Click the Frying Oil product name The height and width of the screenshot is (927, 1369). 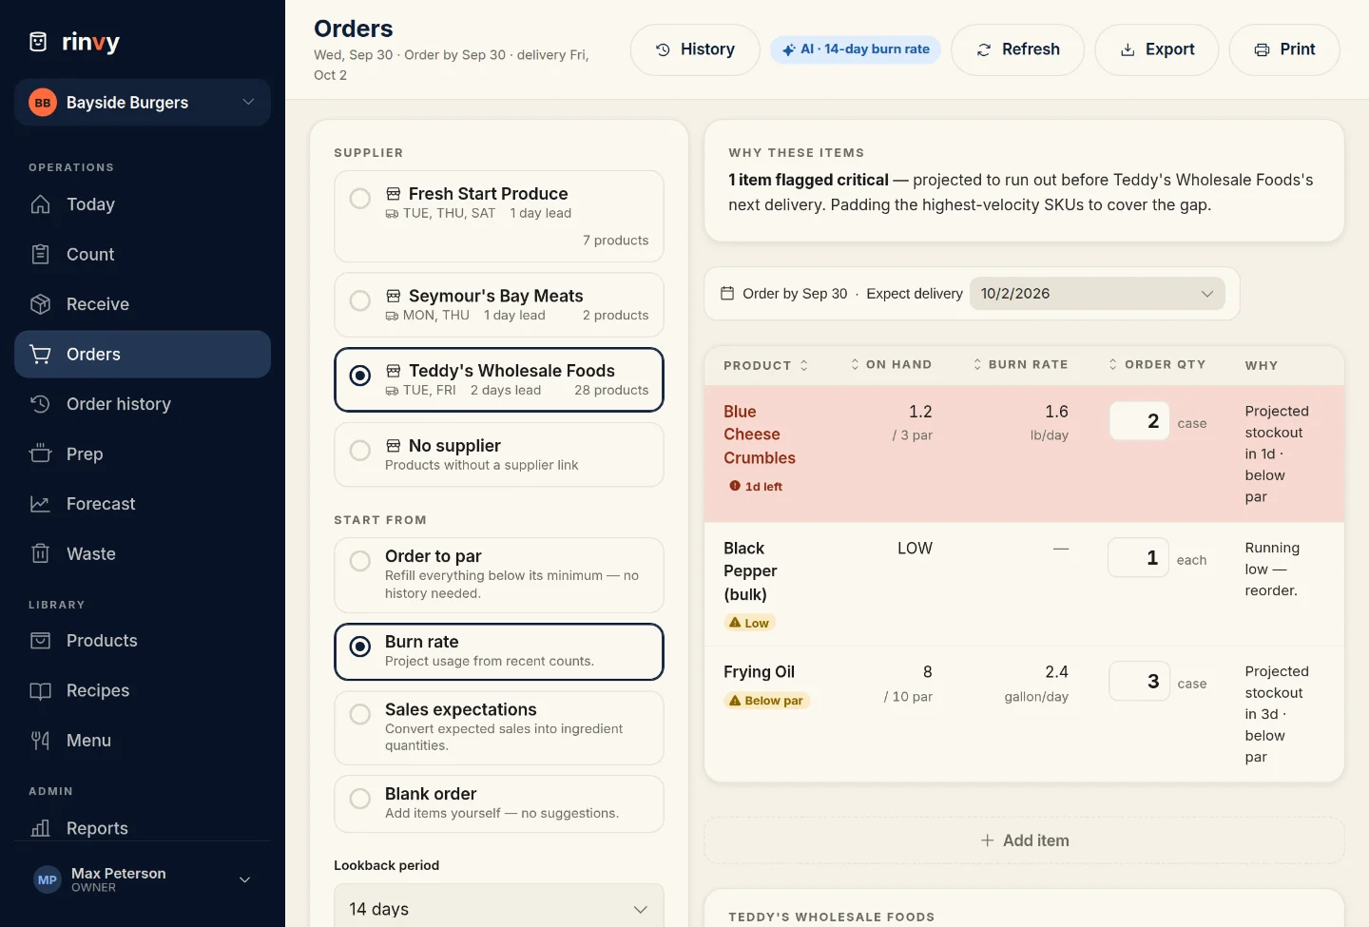tap(759, 672)
